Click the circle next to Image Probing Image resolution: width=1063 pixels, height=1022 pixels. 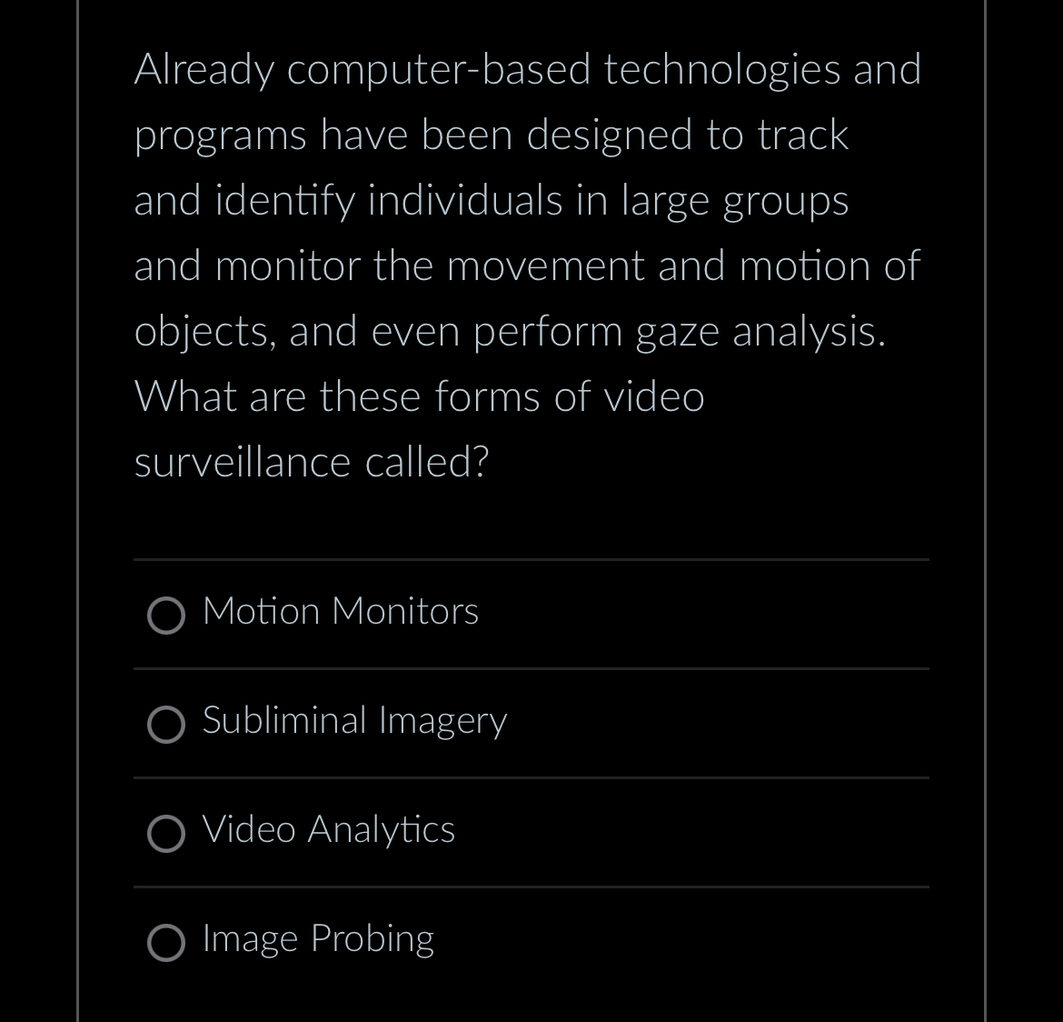[x=166, y=943]
